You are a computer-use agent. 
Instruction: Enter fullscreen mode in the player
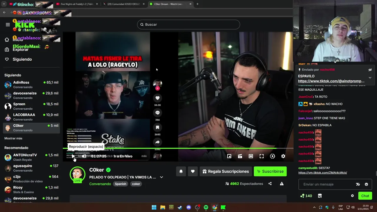[262, 156]
